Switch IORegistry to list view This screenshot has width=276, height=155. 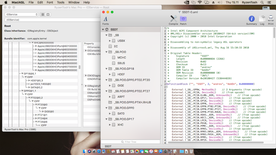[43, 14]
